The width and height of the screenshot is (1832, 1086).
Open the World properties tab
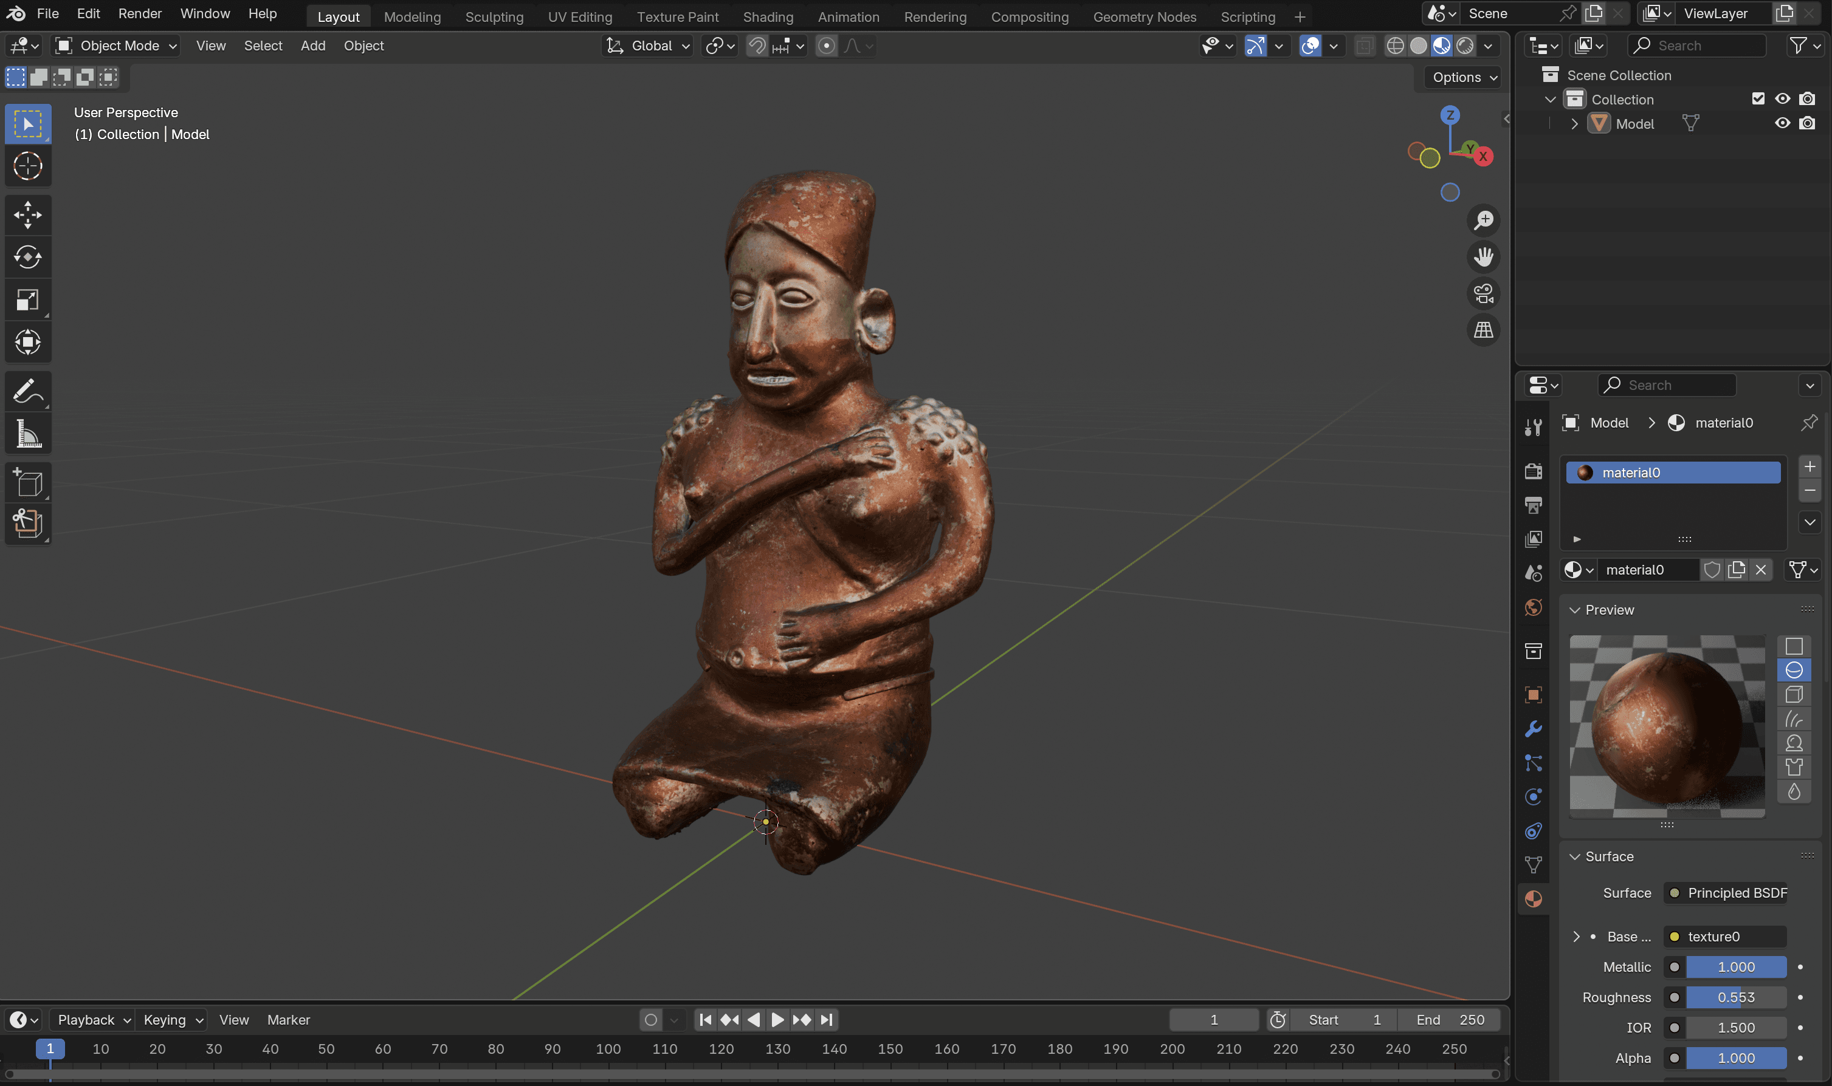[x=1534, y=607]
